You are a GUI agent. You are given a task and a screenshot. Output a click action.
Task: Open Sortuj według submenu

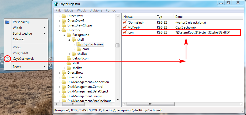26,34
